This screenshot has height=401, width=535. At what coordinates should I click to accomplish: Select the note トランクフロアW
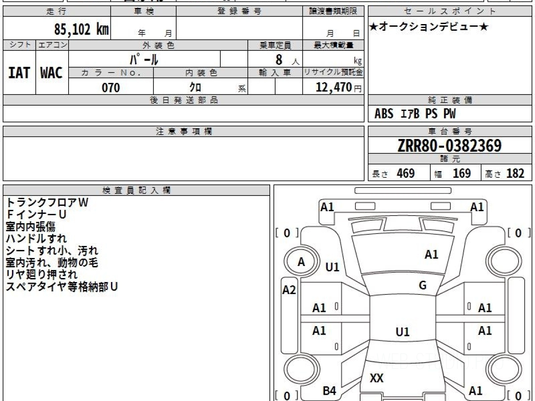[47, 203]
